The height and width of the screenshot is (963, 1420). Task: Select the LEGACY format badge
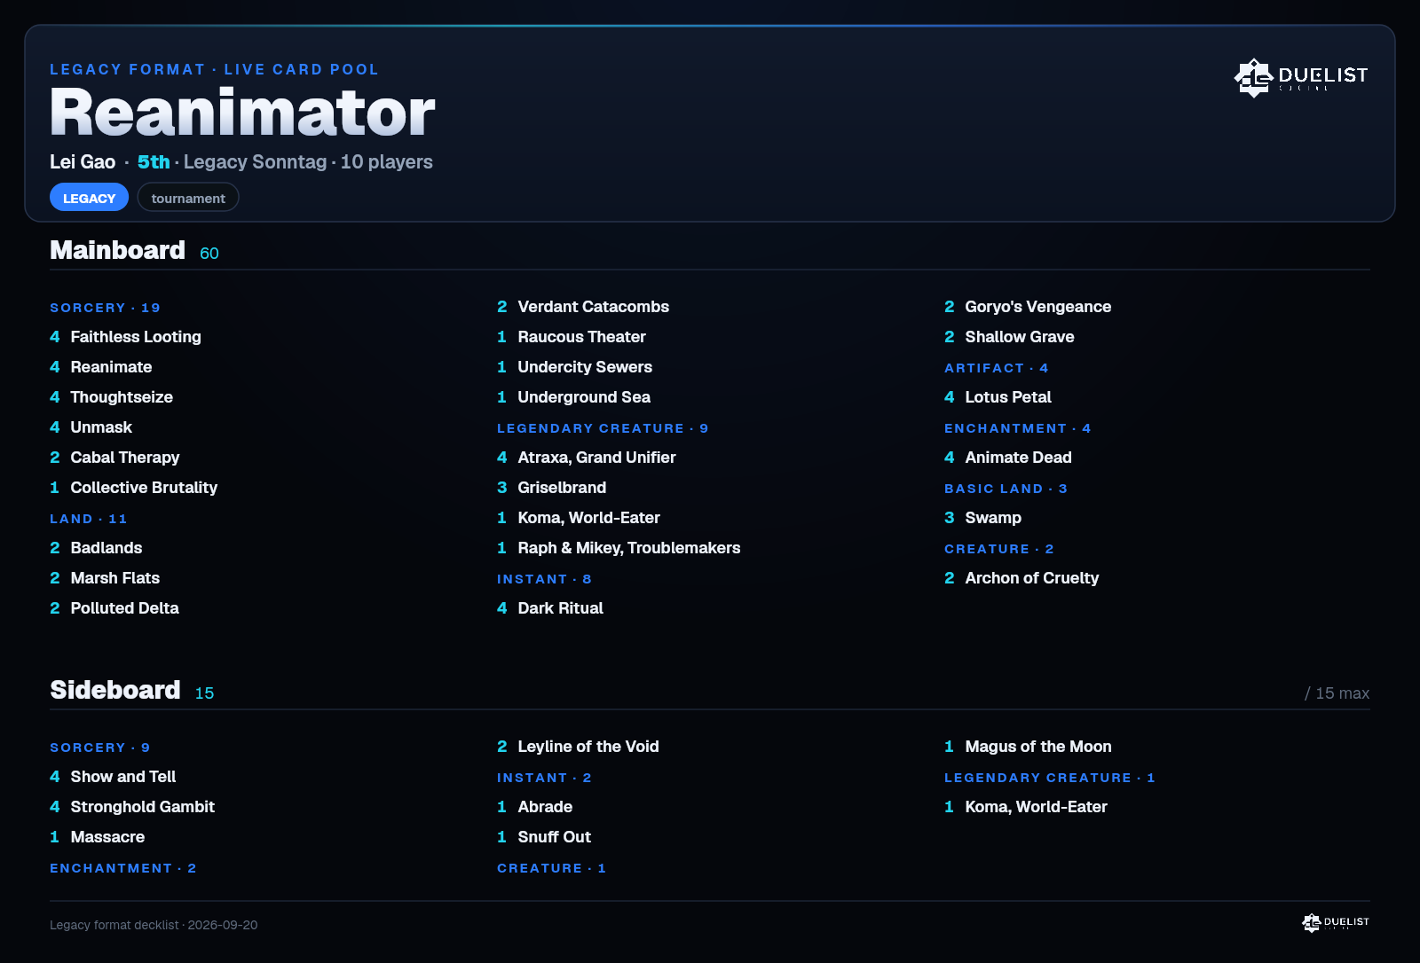(x=89, y=198)
